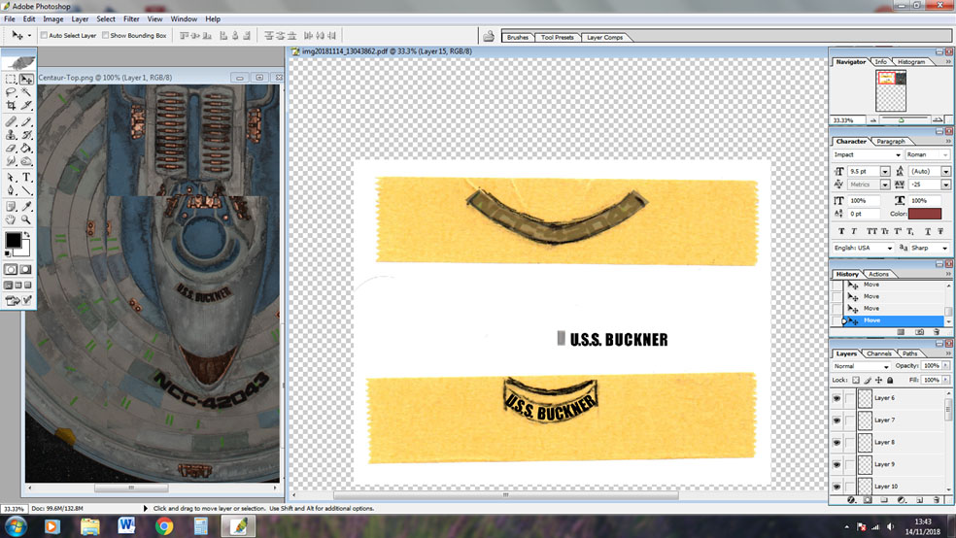Viewport: 956px width, 538px height.
Task: Click the foreground color swatch
Action: point(13,240)
